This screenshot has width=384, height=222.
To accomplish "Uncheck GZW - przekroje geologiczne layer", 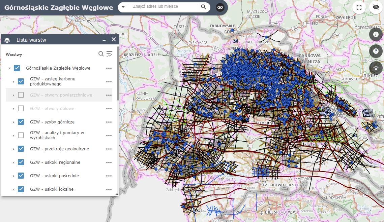I will [21, 148].
